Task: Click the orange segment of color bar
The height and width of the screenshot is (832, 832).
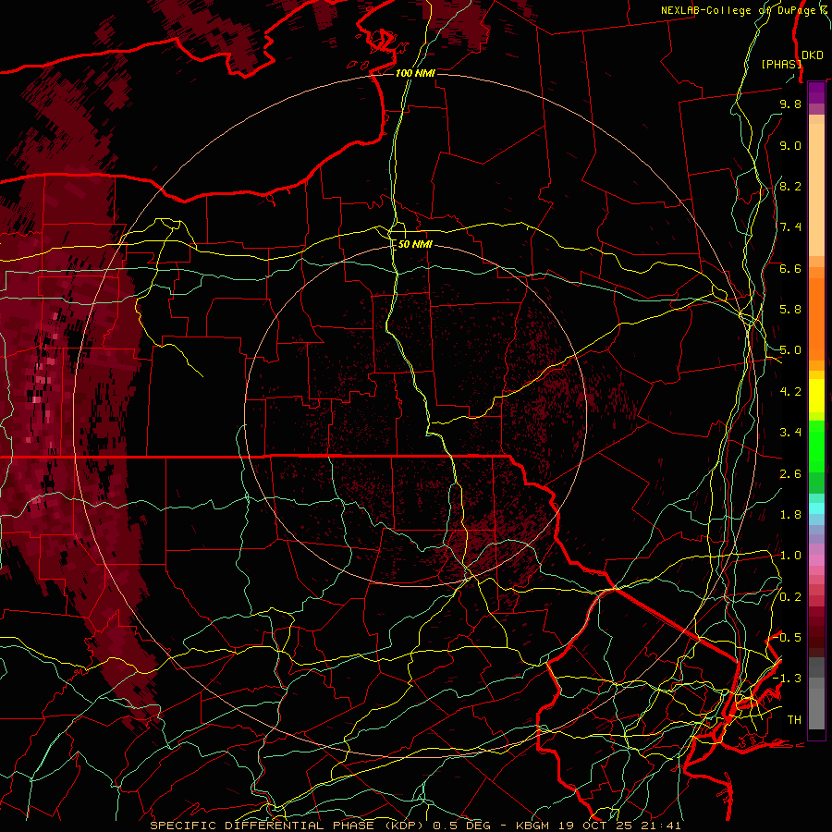Action: coord(816,313)
